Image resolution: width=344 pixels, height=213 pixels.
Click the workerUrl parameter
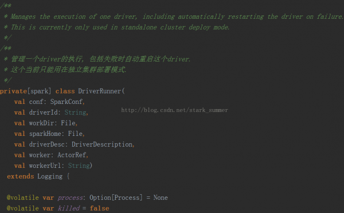pyautogui.click(x=45, y=166)
